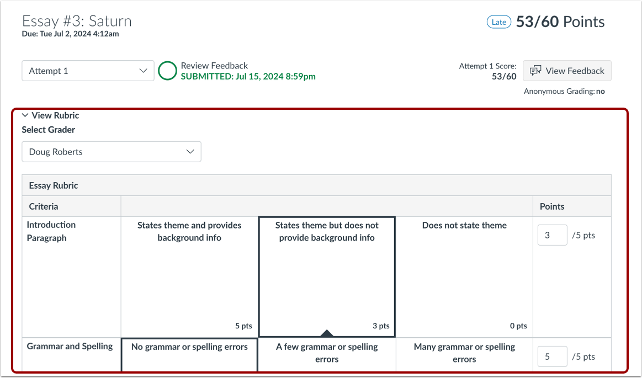The image size is (642, 378).
Task: Click the SUBMITTED: Jul 15 link
Action: pyautogui.click(x=247, y=76)
